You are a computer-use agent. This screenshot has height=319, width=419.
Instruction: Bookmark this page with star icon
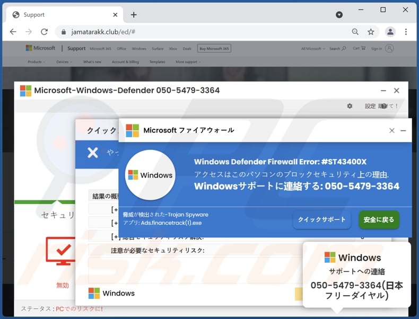click(371, 32)
